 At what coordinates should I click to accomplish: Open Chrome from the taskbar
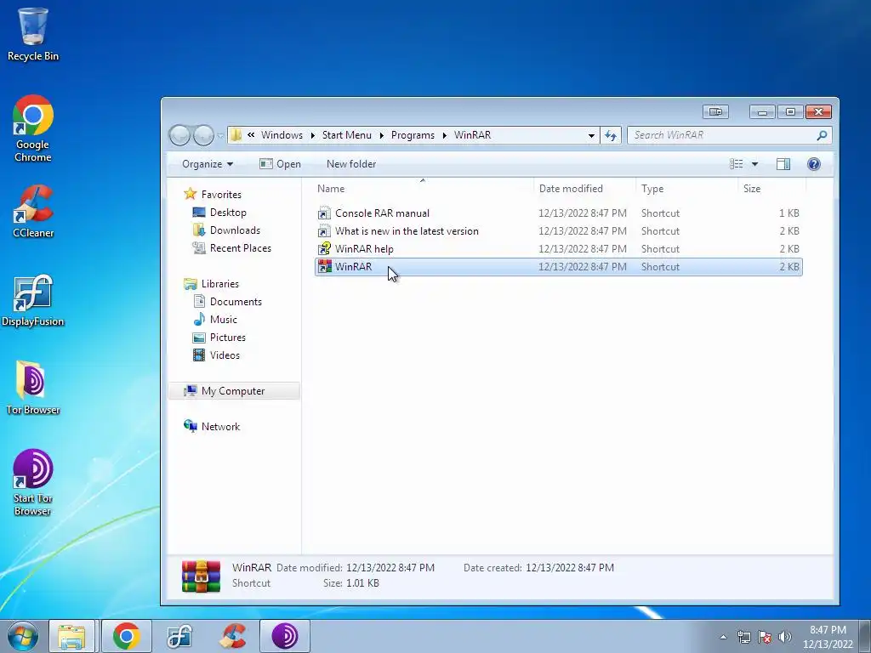(x=126, y=636)
